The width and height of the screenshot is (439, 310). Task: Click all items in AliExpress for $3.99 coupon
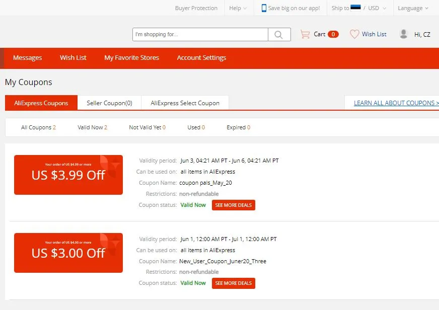[208, 172]
